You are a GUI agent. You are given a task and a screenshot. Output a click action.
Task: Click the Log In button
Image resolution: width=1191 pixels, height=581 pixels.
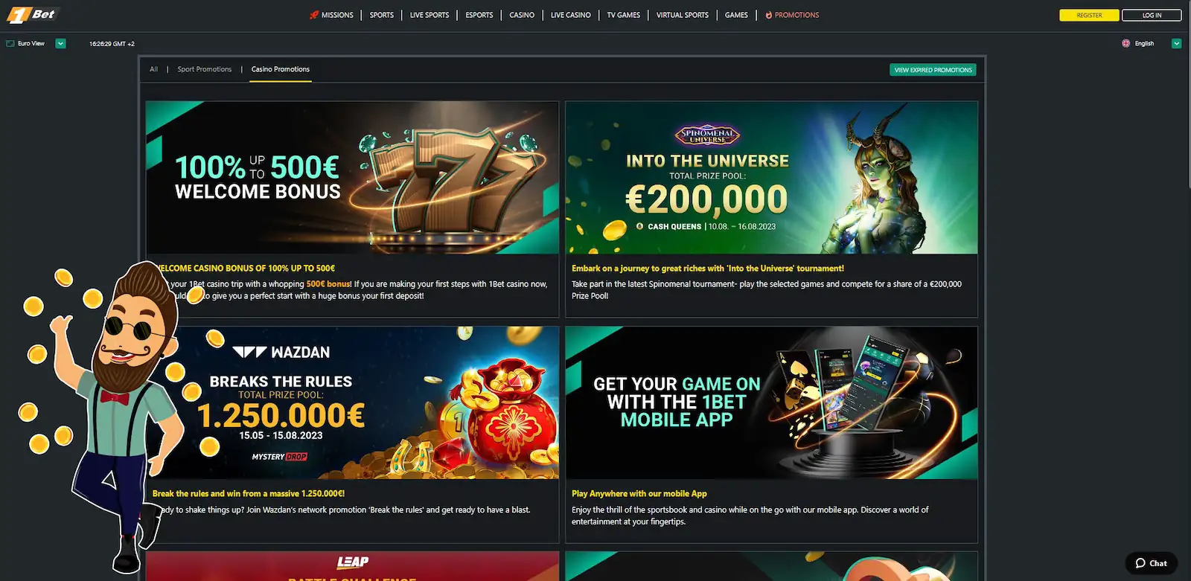click(1152, 15)
